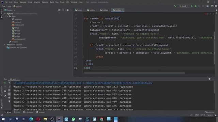Screen dimensions: 218x122
Task: Click the locate file target icon in Project panel
Action: pyautogui.click(x=59, y=10)
